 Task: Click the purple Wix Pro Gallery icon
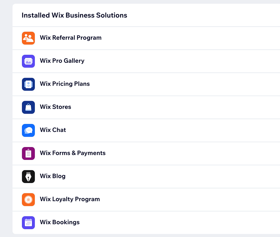(28, 61)
